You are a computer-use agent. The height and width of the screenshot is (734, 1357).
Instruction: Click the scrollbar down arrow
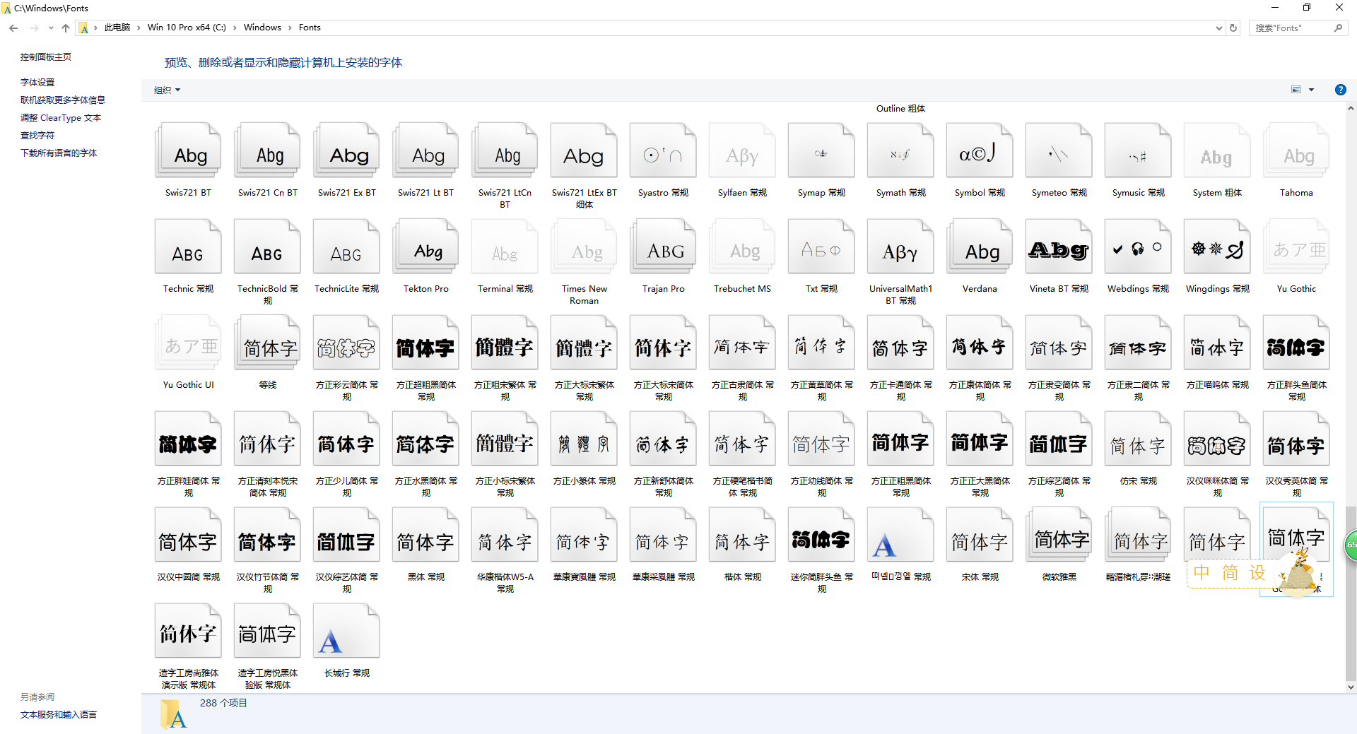click(1351, 687)
